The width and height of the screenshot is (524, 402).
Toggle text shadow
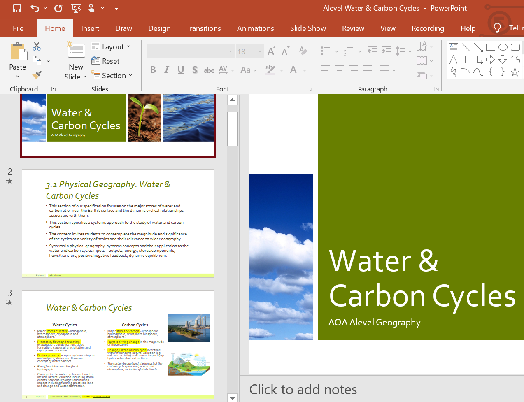[x=195, y=70]
